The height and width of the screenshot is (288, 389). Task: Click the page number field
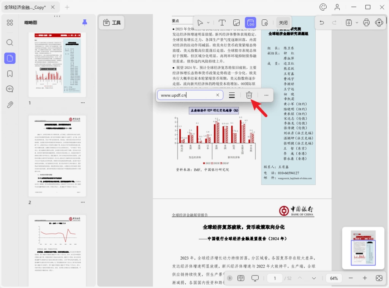click(275, 278)
